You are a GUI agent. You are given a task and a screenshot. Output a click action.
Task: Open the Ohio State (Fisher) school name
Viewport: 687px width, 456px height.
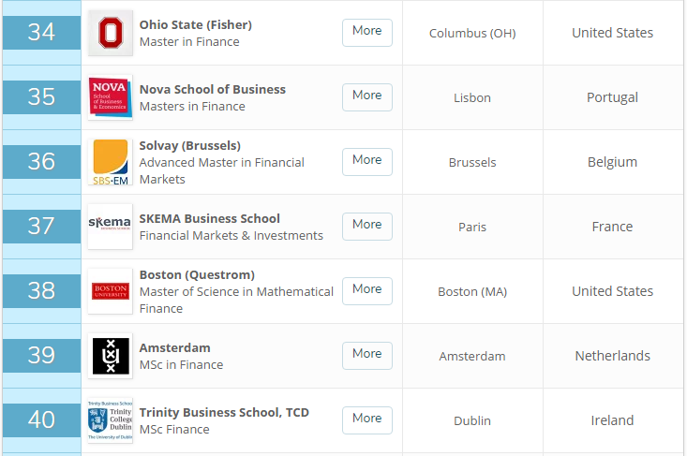[195, 24]
